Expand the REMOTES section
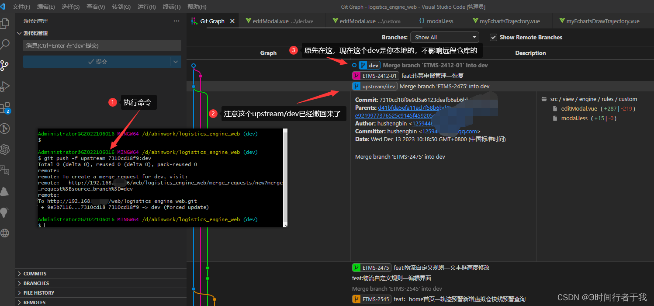The image size is (654, 306). [100, 302]
